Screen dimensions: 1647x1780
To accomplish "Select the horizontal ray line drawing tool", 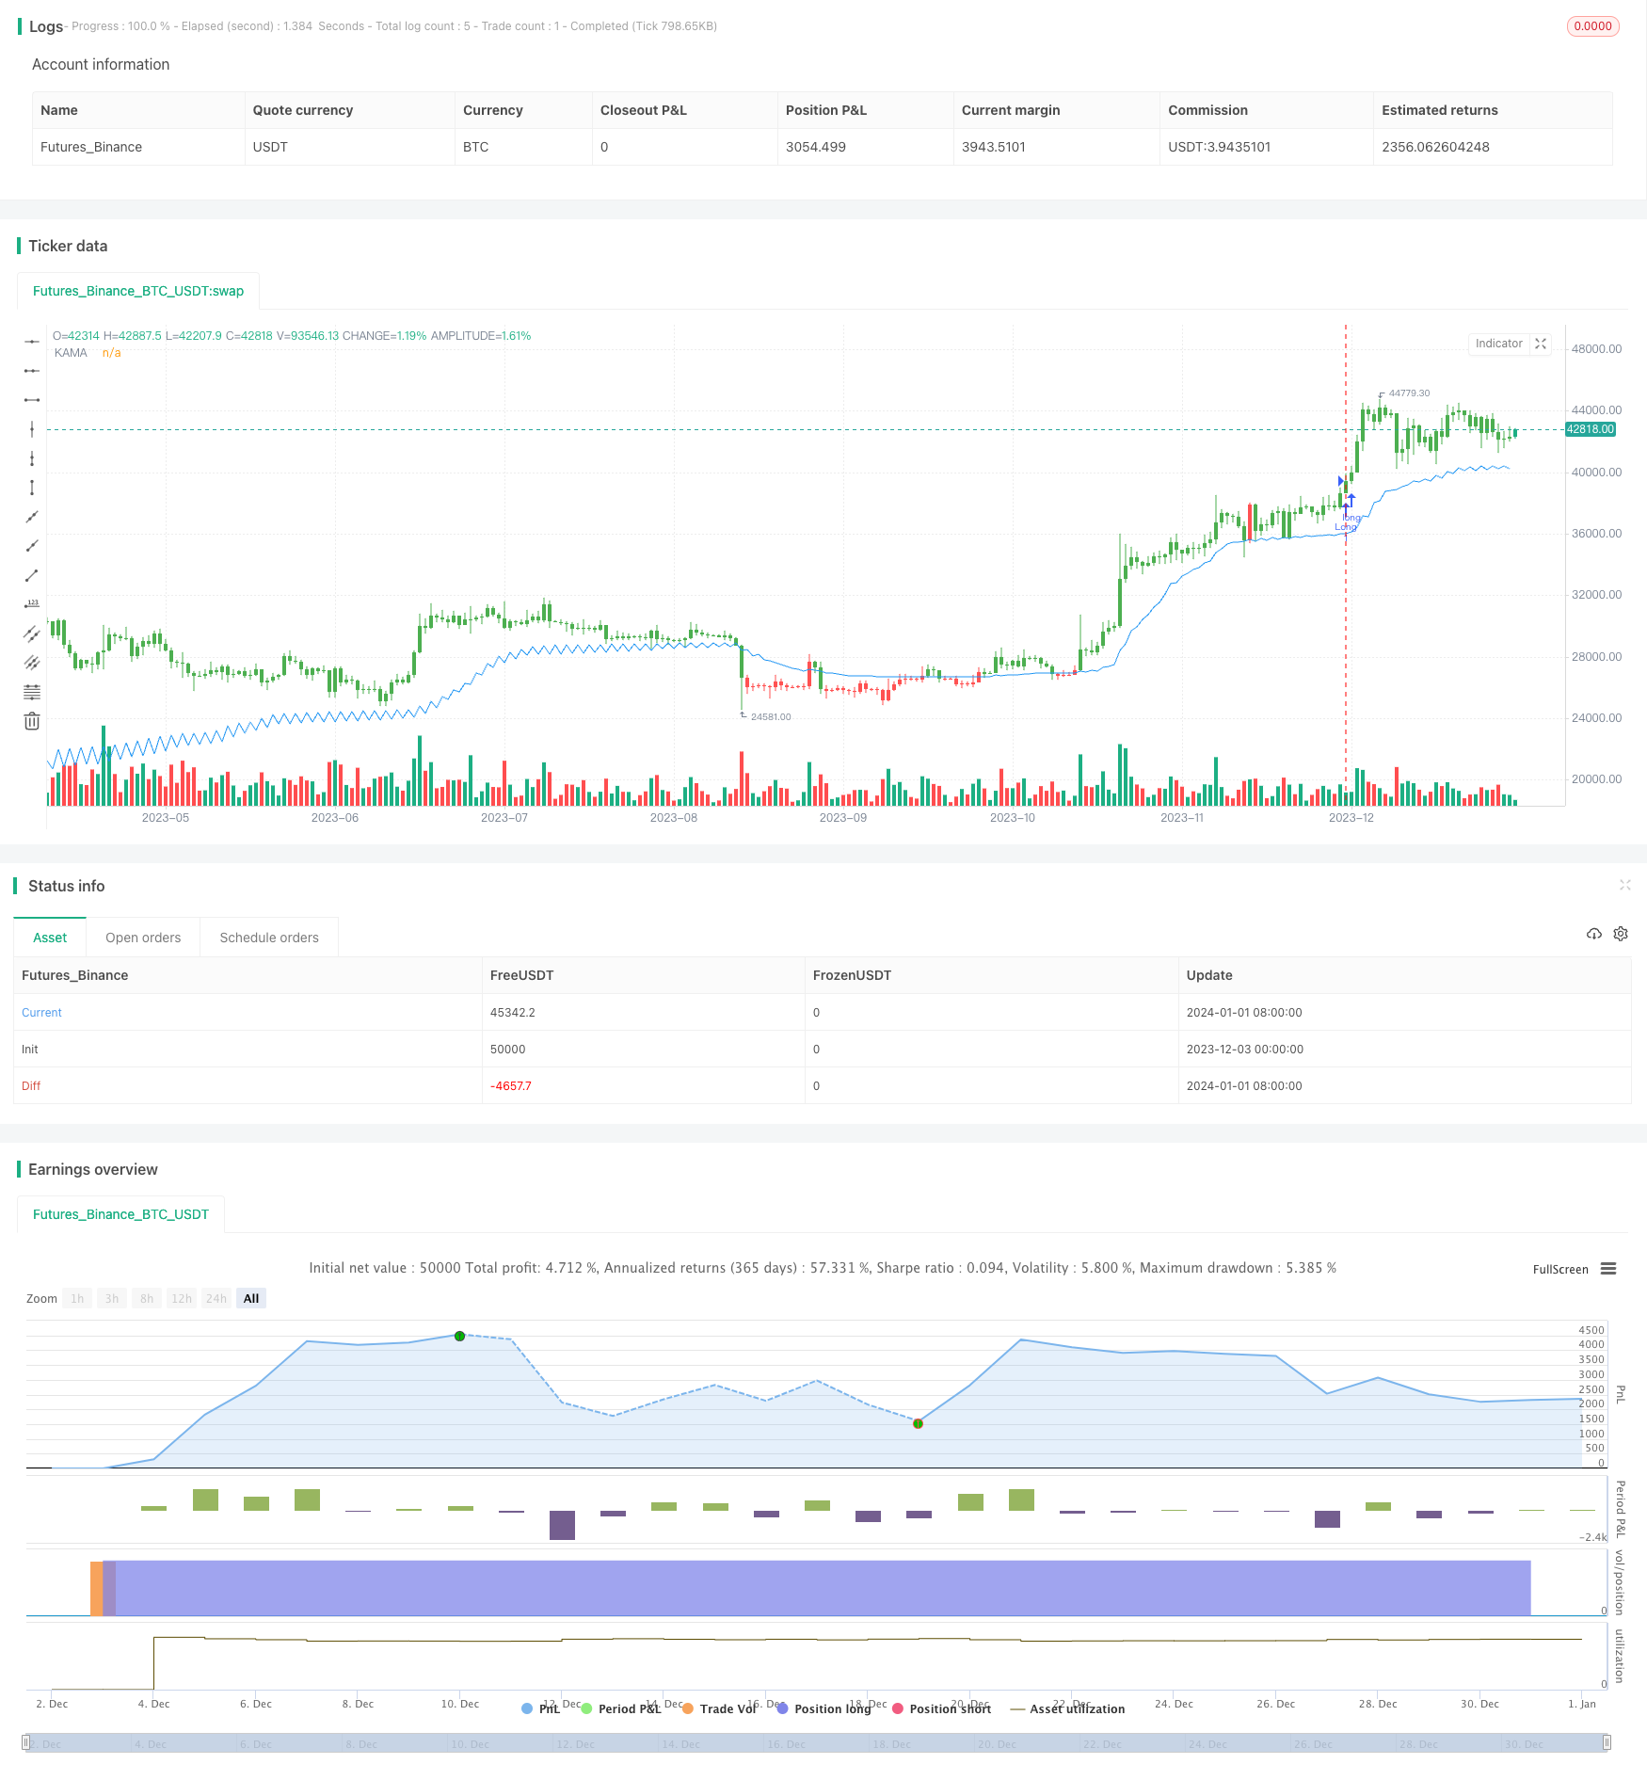I will coord(32,371).
